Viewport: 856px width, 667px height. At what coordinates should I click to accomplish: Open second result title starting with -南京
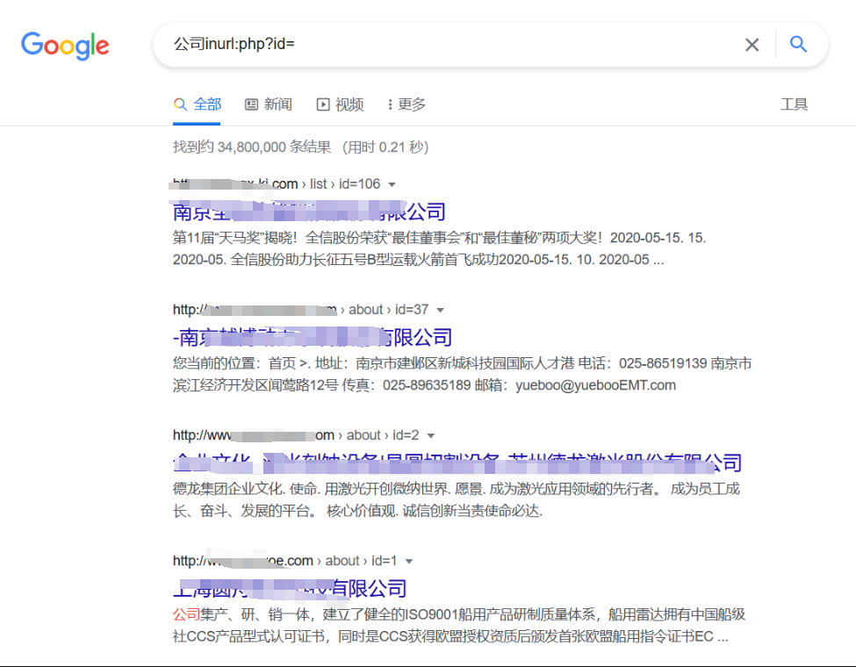(x=313, y=337)
